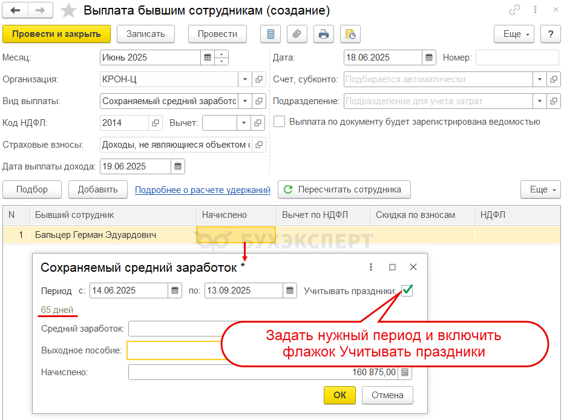Open the calendar for Дата выплаты дохода
The image size is (564, 420).
click(x=178, y=166)
